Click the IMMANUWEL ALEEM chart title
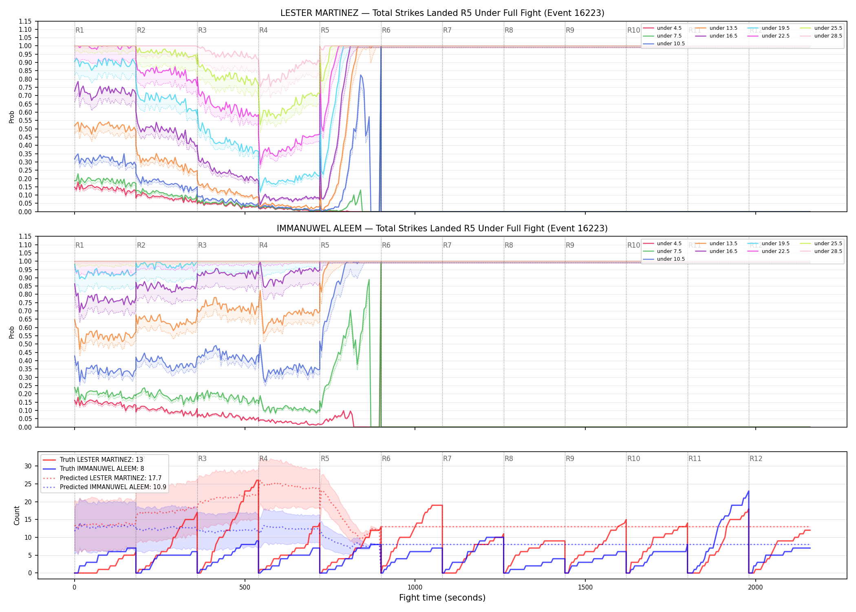 tap(442, 228)
